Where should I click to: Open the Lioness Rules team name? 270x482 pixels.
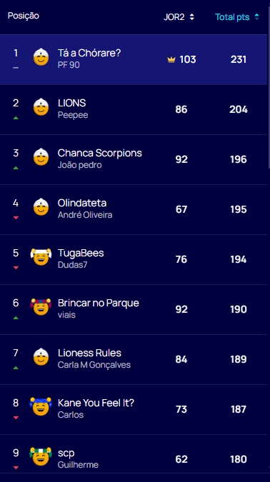click(x=89, y=353)
